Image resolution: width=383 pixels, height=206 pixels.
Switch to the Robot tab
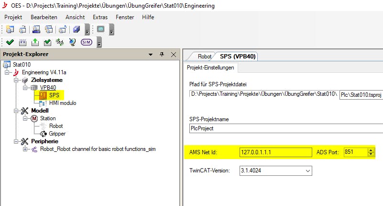click(x=204, y=56)
